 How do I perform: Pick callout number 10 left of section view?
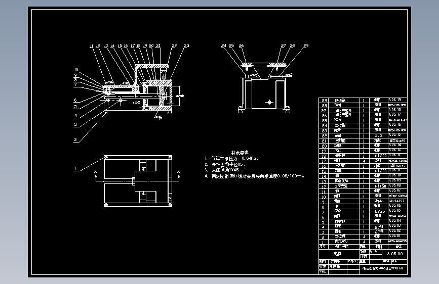click(x=76, y=70)
